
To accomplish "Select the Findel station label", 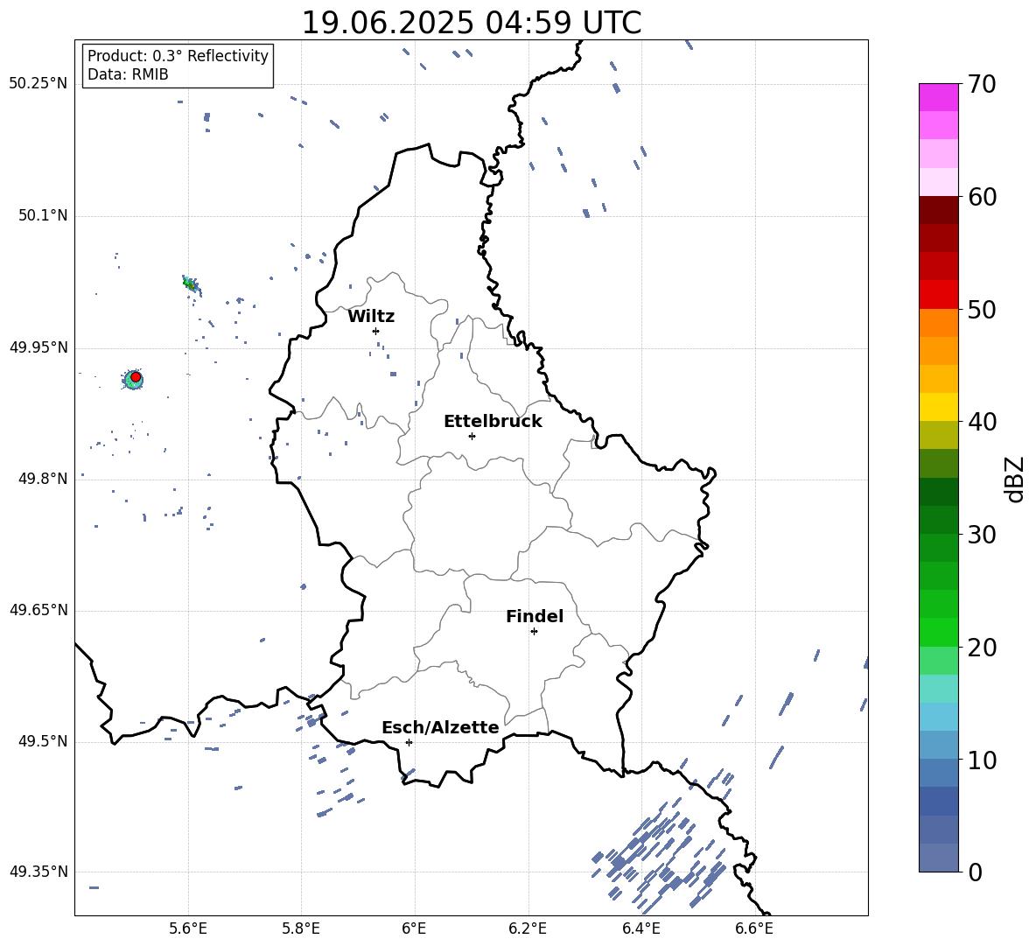I will pyautogui.click(x=535, y=617).
